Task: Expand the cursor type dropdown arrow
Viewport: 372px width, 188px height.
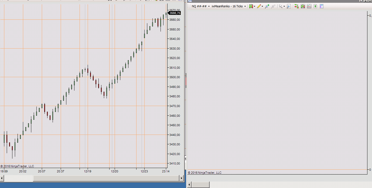Action: tap(284, 6)
